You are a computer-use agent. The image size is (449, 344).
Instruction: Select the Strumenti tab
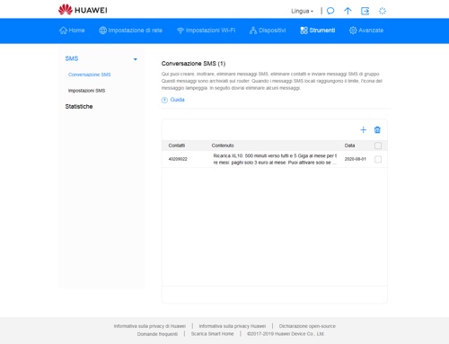tap(318, 31)
